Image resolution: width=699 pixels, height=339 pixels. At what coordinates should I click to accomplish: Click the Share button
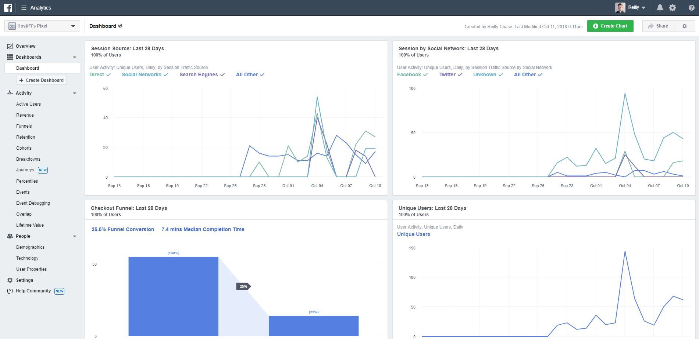coord(658,26)
